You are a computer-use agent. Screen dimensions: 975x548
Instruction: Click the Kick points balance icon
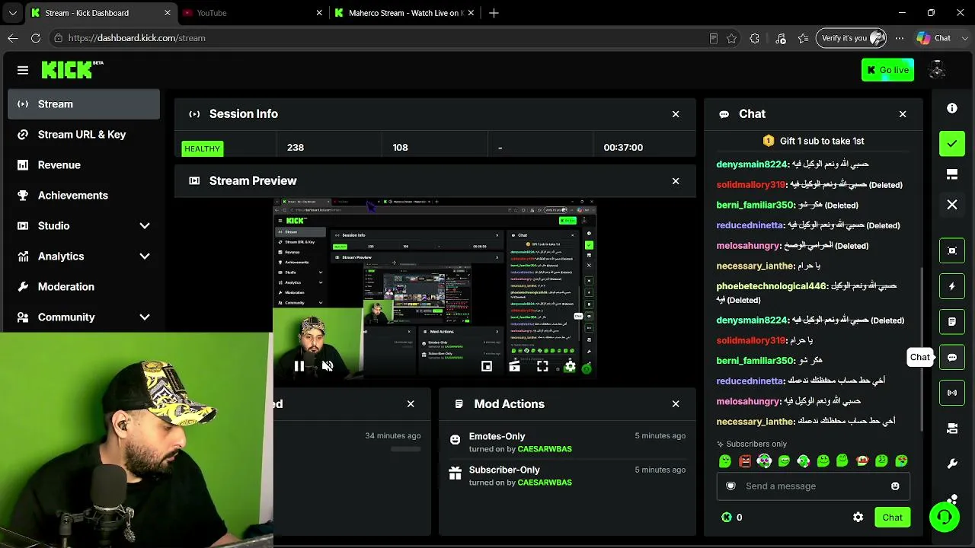(727, 518)
